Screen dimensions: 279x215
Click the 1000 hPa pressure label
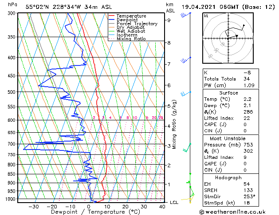point(12,199)
